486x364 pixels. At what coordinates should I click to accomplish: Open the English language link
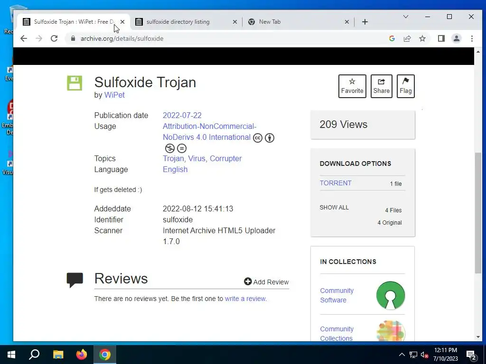(175, 169)
